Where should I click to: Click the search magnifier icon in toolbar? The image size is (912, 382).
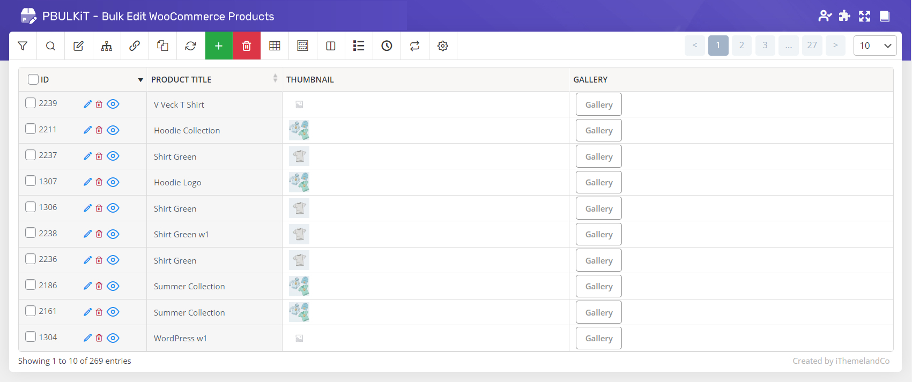coord(50,46)
